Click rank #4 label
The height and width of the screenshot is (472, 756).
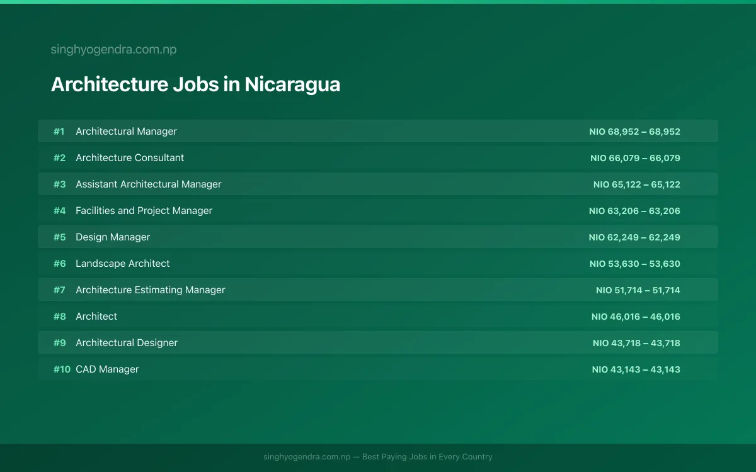(59, 211)
